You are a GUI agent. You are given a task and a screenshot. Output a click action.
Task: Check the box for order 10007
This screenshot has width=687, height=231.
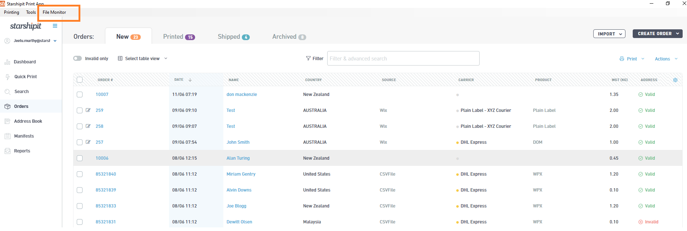80,94
